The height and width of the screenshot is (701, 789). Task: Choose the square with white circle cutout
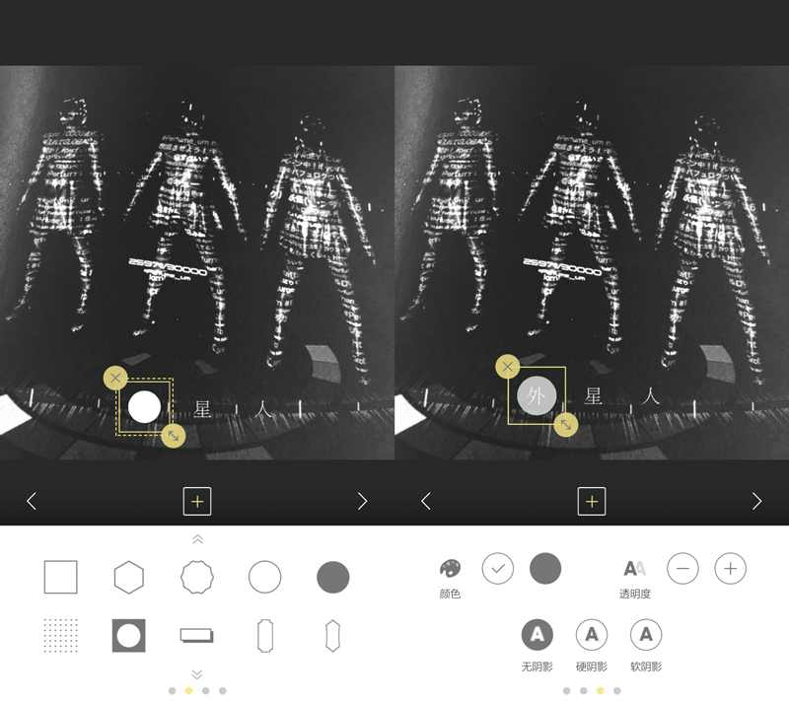129,636
